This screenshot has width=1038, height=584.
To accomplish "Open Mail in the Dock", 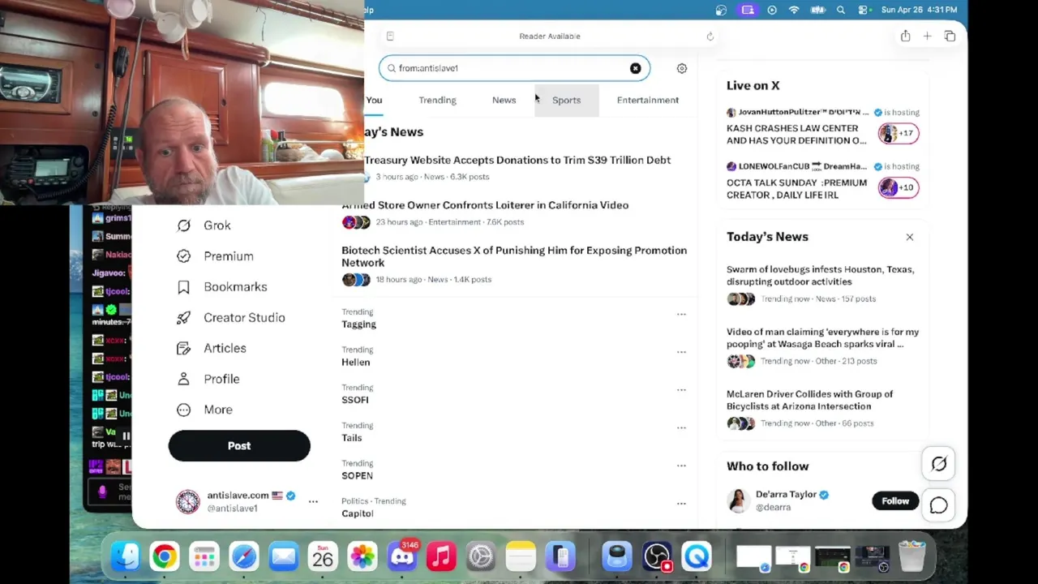I will tap(284, 557).
